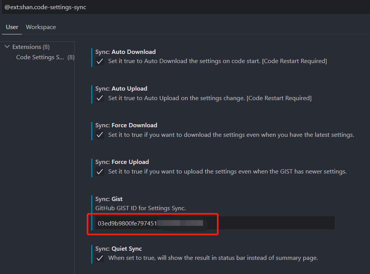This screenshot has height=274, width=370.
Task: Select the User settings tab
Action: tap(12, 27)
